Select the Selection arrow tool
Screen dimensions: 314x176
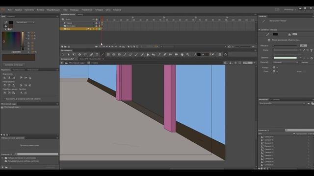click(63, 54)
